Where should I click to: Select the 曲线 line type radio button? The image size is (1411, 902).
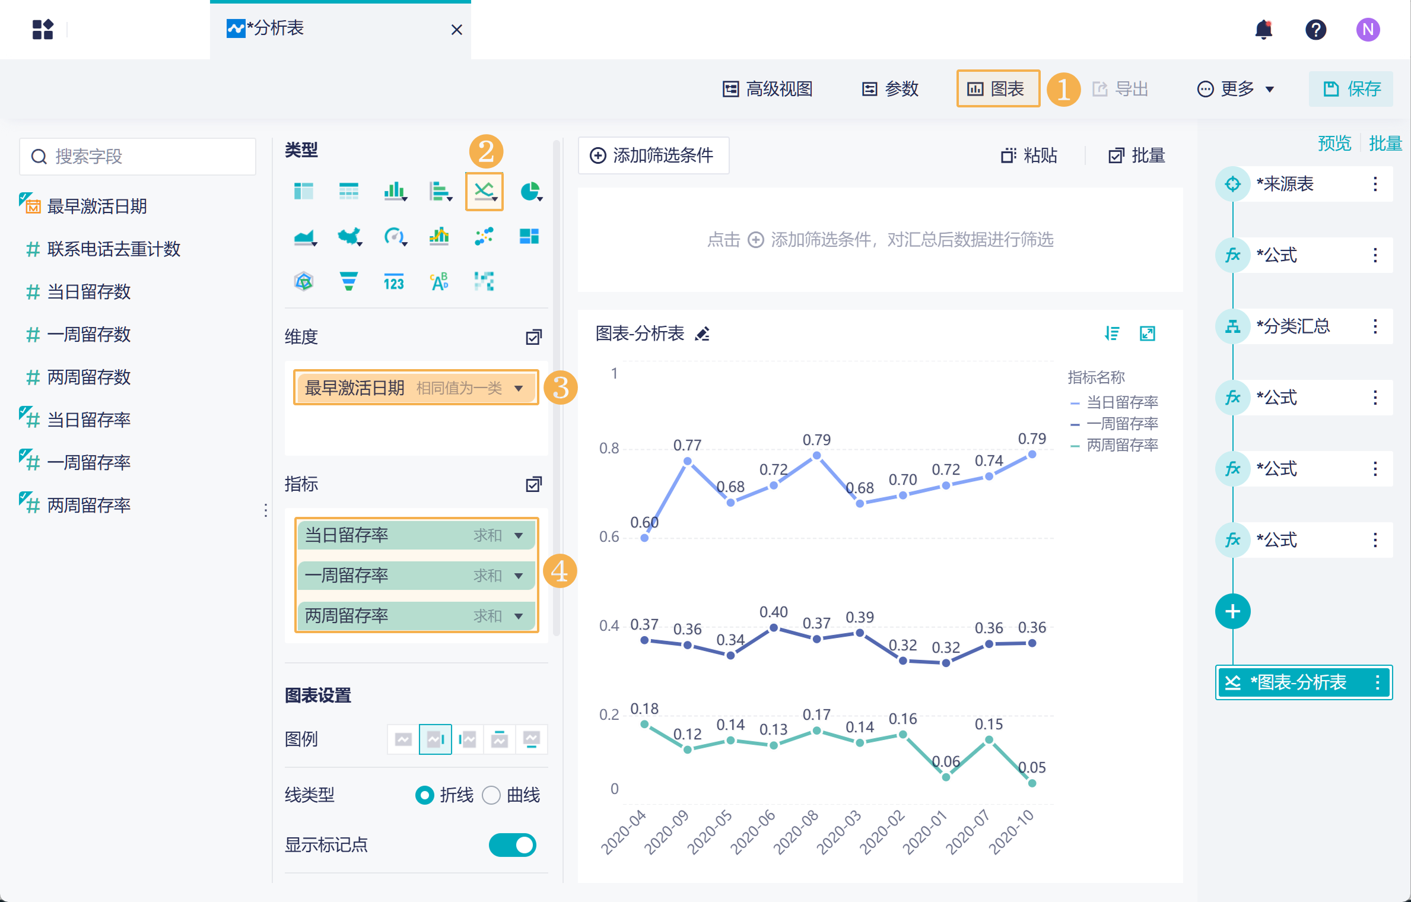click(491, 795)
